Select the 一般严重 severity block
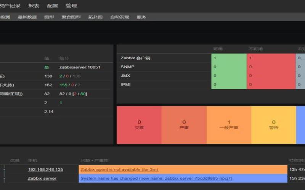This screenshot has width=305, height=190. point(229,125)
